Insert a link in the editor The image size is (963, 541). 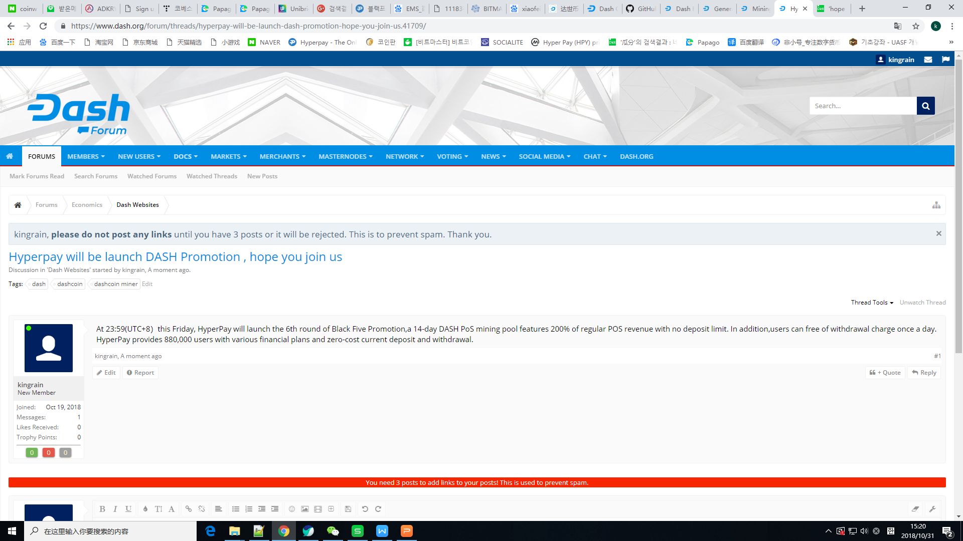[189, 509]
